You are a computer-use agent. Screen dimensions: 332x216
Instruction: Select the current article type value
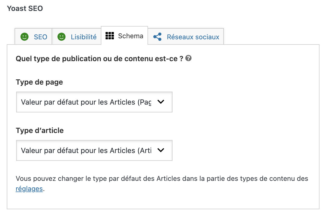94,150
